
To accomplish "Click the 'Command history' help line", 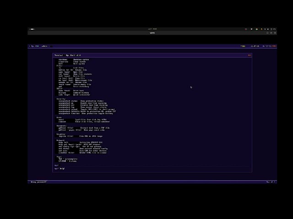I will click(x=74, y=93).
